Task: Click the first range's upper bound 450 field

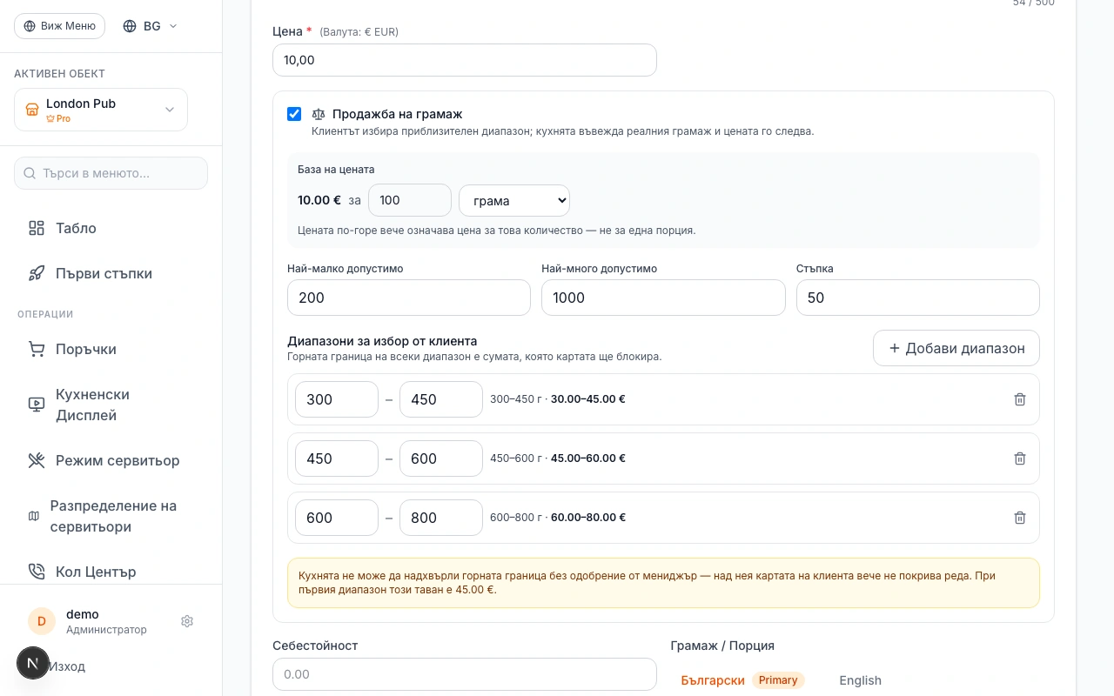Action: click(x=441, y=399)
